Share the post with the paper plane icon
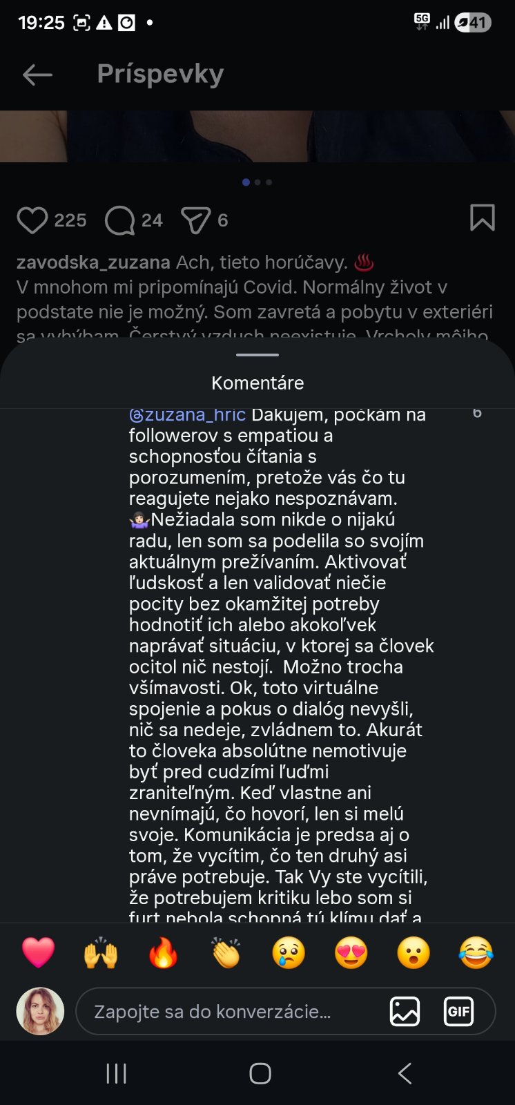 point(195,220)
